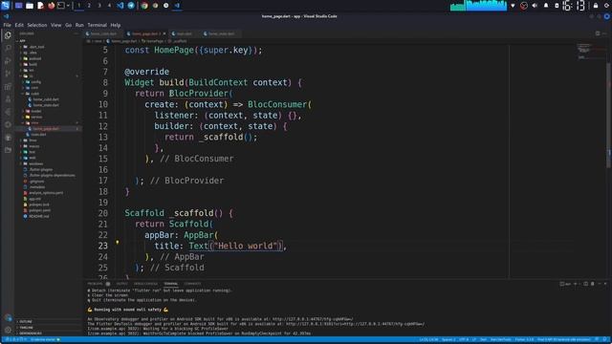Expand the build folder in Explorer
Image resolution: width=612 pixels, height=344 pixels.
click(x=48, y=64)
